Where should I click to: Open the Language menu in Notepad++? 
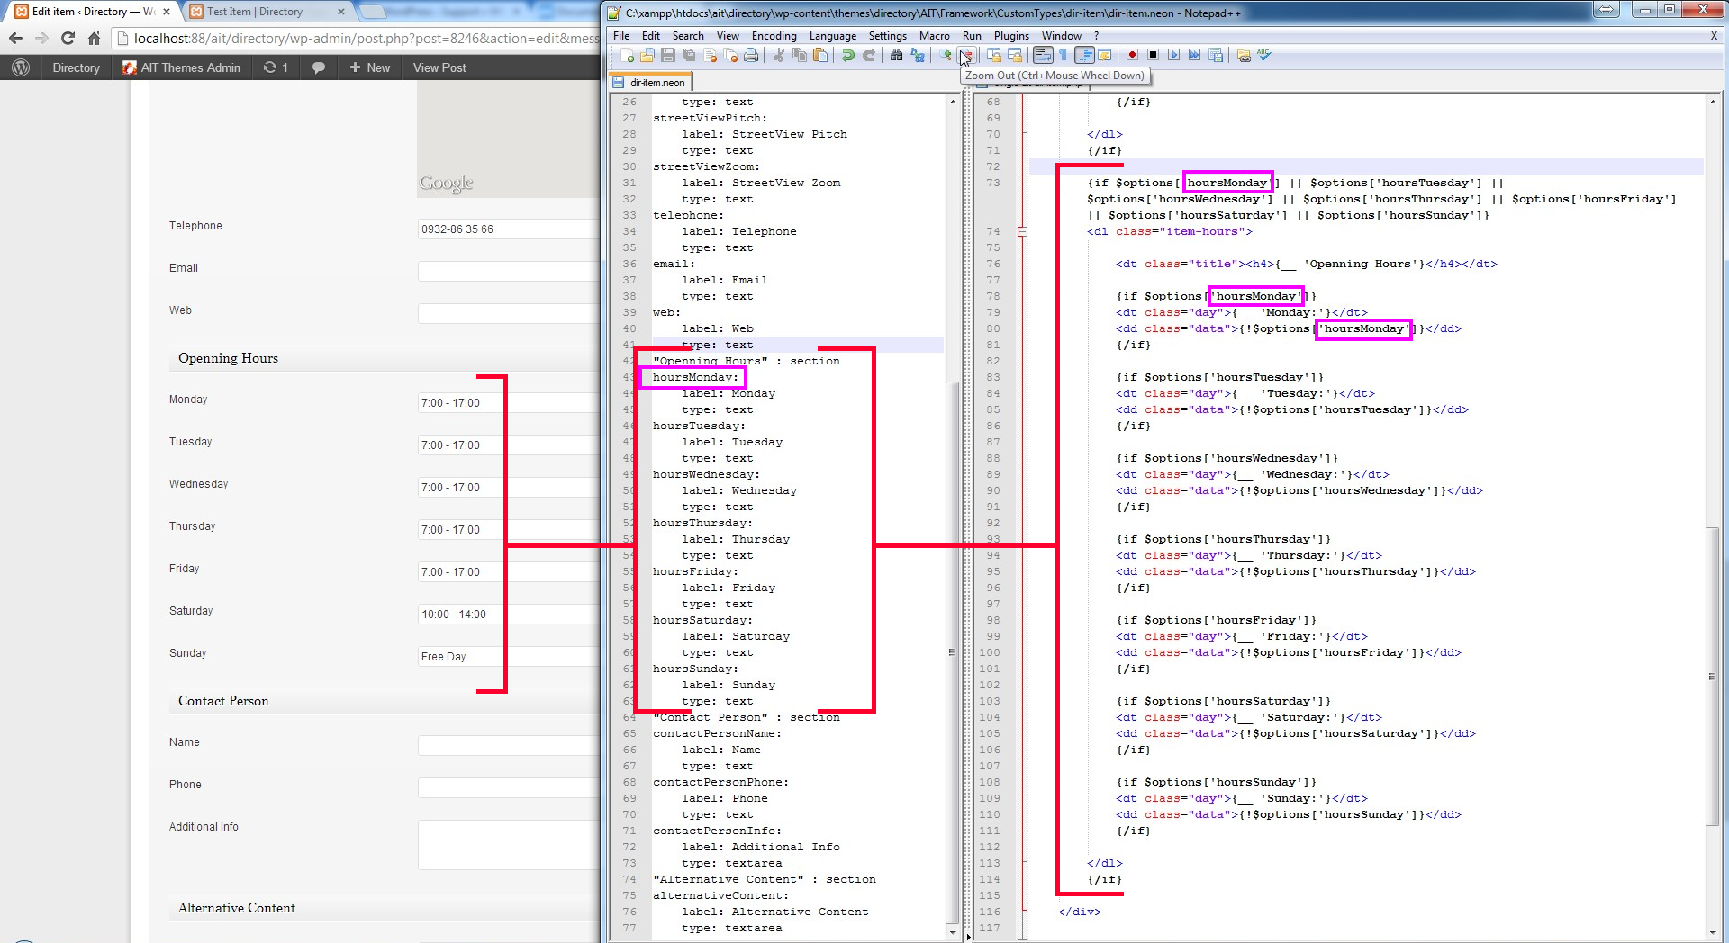pos(832,35)
